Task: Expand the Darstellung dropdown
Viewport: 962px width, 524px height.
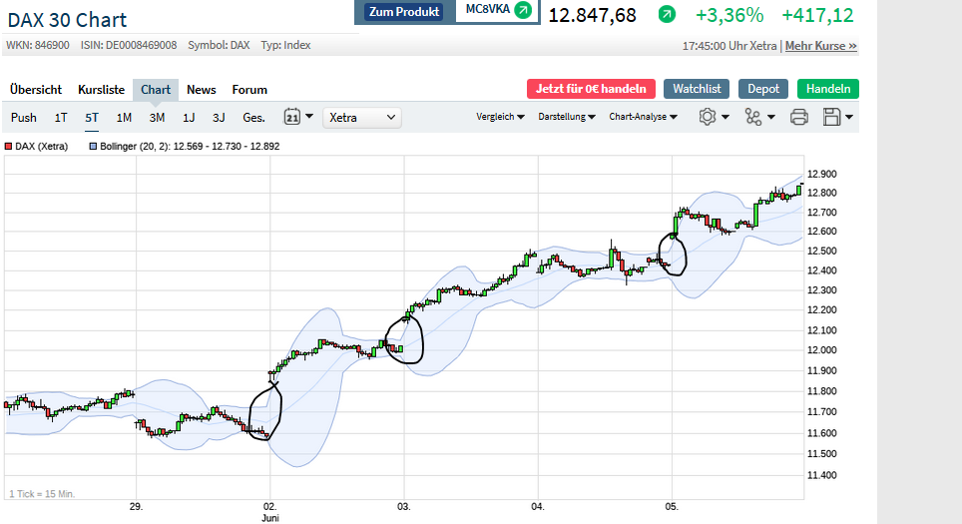Action: 567,117
